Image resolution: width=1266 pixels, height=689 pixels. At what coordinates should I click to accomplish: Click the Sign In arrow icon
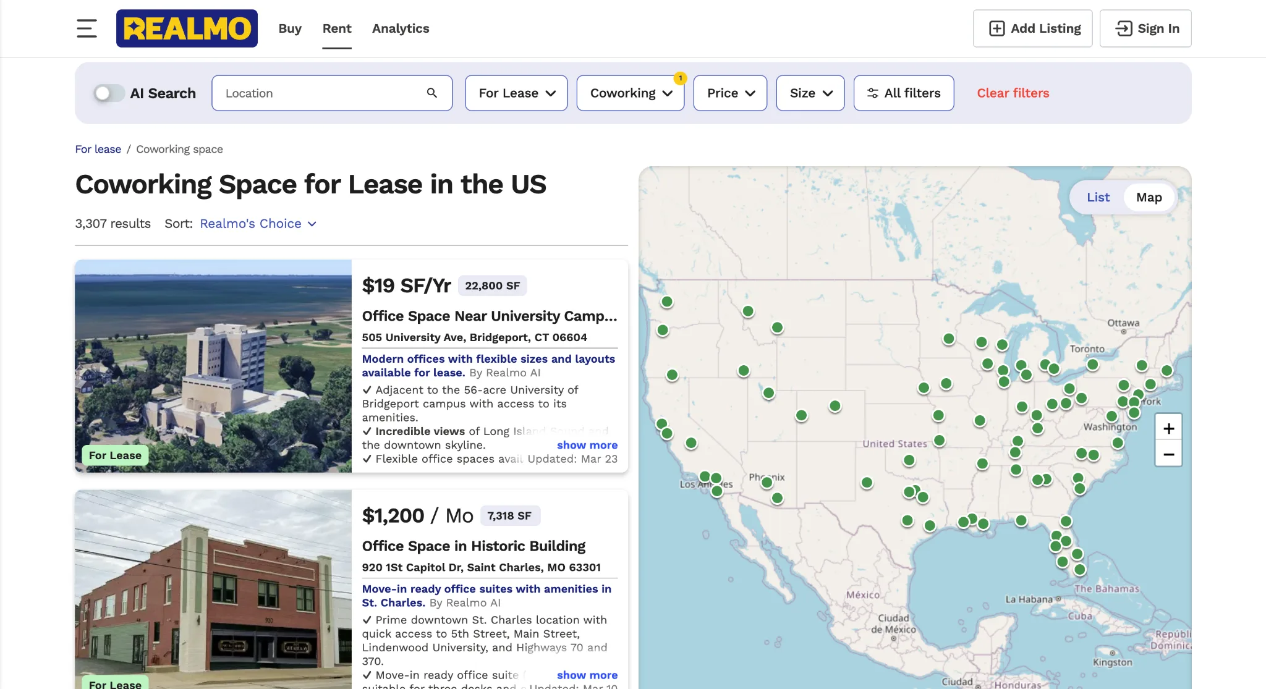1123,28
